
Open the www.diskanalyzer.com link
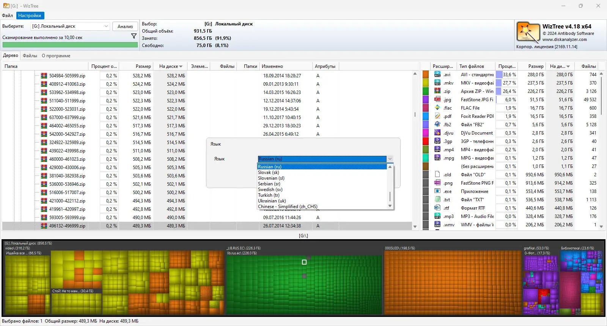[565, 39]
